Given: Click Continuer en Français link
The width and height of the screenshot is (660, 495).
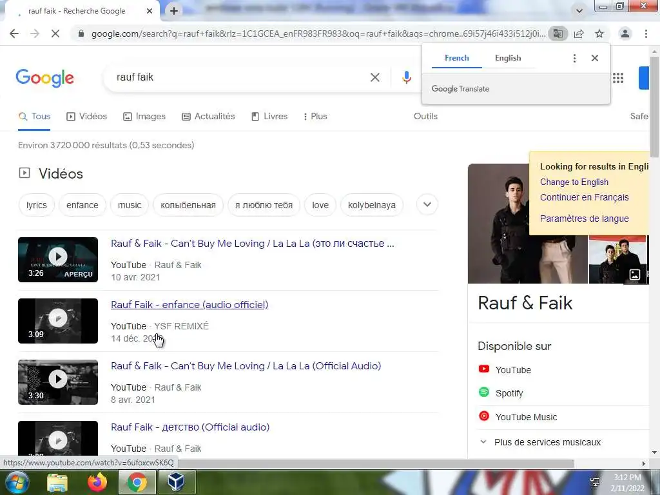Looking at the screenshot, I should coord(584,197).
